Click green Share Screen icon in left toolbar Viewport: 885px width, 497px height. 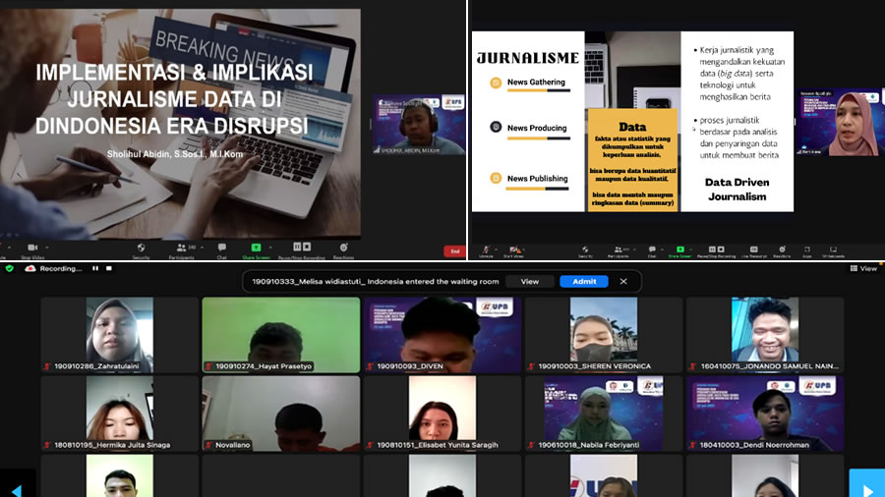pyautogui.click(x=256, y=248)
